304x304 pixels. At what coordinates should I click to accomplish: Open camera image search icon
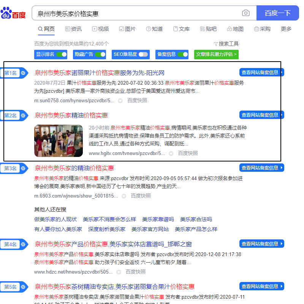tap(245, 13)
